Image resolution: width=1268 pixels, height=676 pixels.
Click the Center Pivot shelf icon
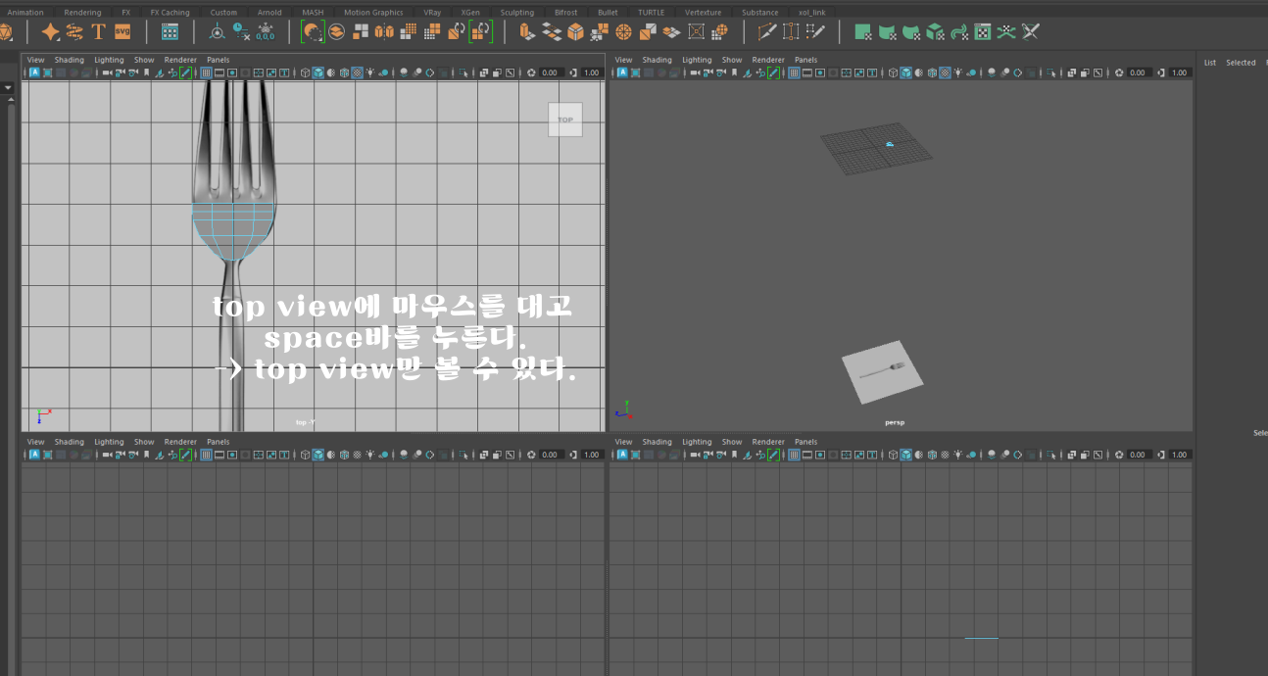coord(217,31)
